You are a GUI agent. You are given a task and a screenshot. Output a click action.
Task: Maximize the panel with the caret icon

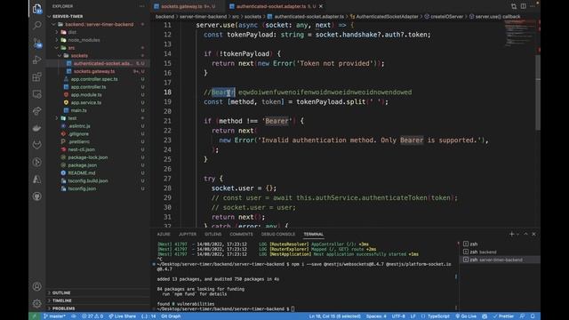tap(525, 234)
